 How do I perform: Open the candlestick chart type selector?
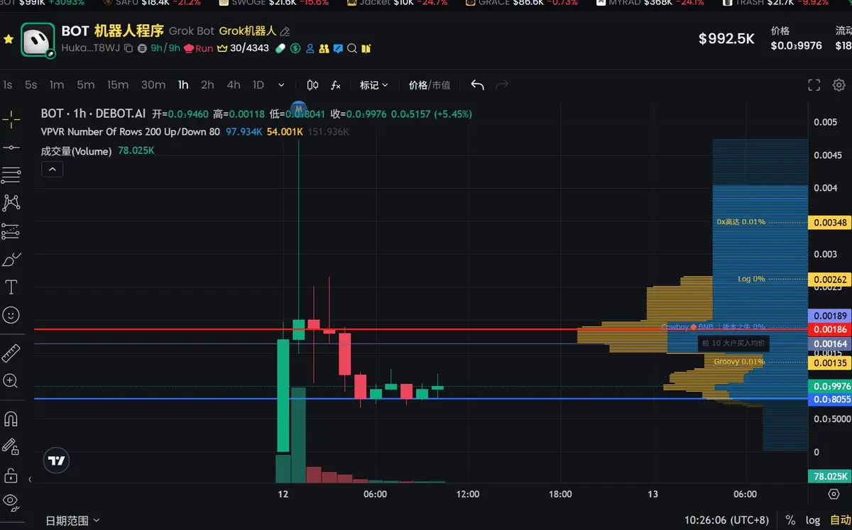[312, 85]
